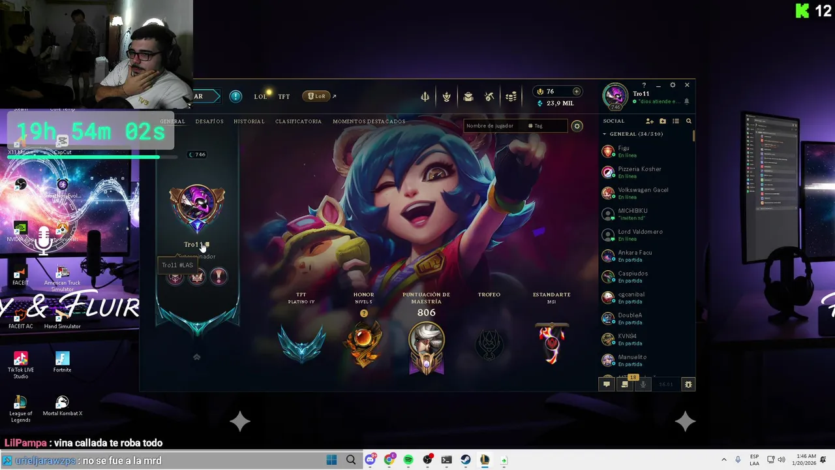Launch Legends of Runeterra via LoR button
This screenshot has height=470, width=835.
[x=318, y=97]
